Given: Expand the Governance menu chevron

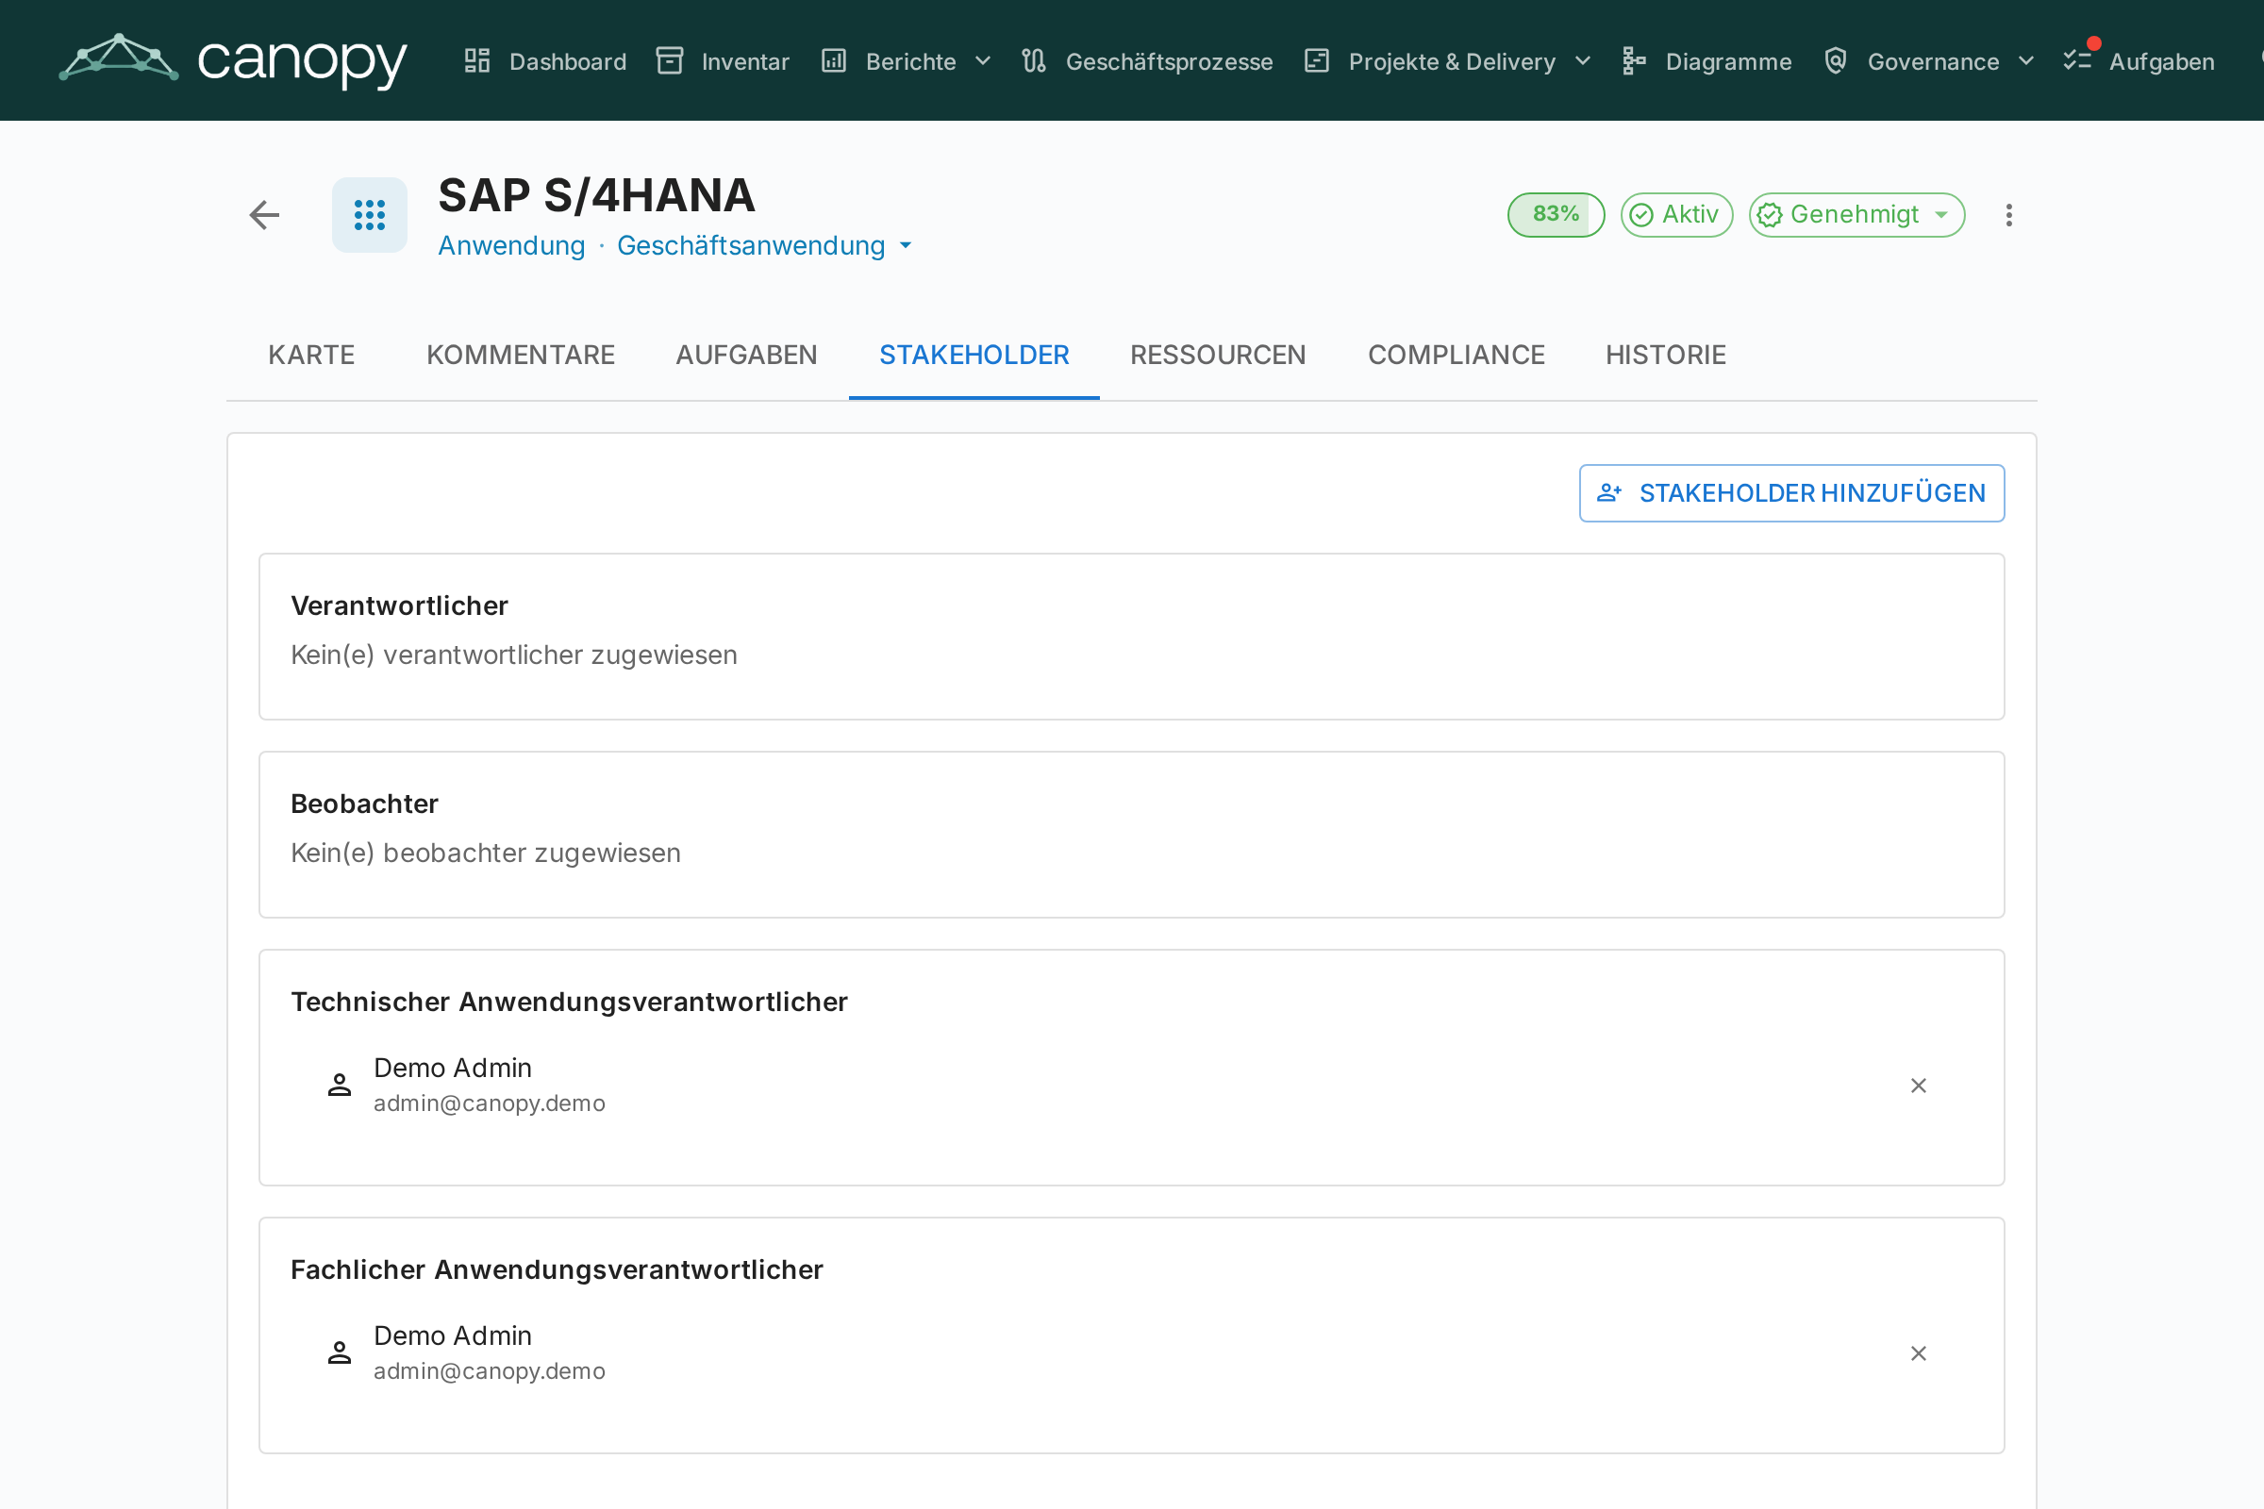Looking at the screenshot, I should click(x=2026, y=61).
